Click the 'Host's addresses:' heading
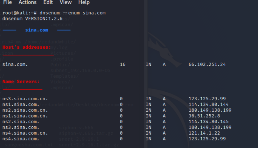Image resolution: width=258 pixels, height=148 pixels. pos(27,47)
